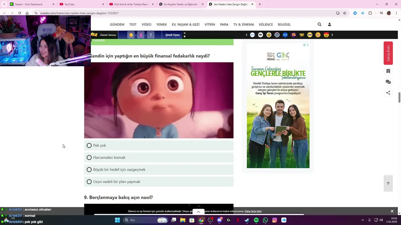Image resolution: width=401 pixels, height=225 pixels.
Task: Open the BİLGİSEL section link
Action: point(284,24)
